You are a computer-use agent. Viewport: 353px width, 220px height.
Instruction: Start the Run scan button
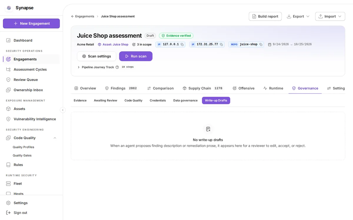pyautogui.click(x=136, y=56)
